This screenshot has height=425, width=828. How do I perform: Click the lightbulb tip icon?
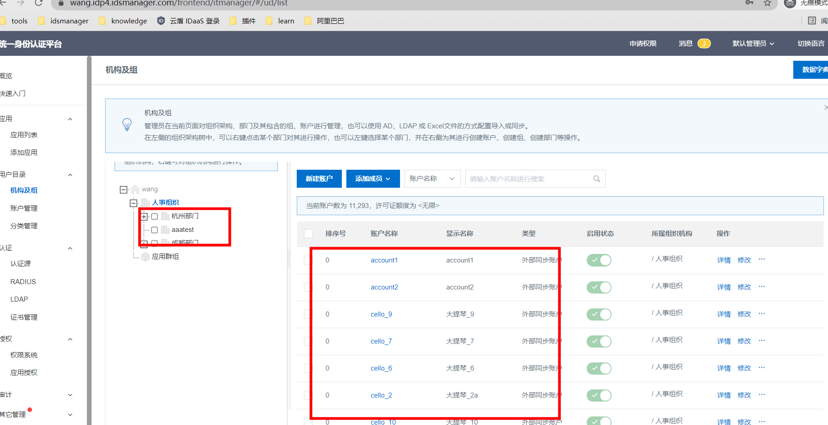click(127, 125)
